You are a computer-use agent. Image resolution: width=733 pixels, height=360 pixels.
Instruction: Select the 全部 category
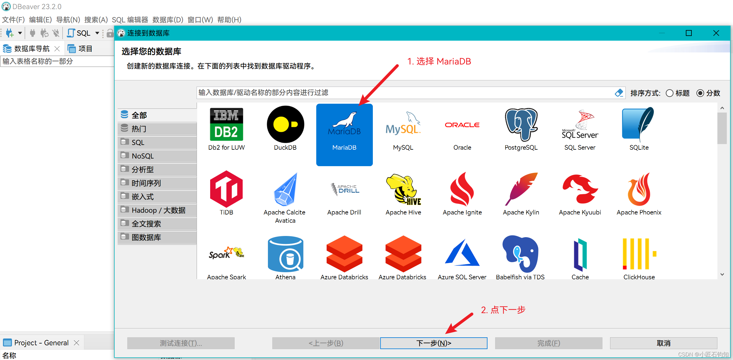click(x=157, y=115)
